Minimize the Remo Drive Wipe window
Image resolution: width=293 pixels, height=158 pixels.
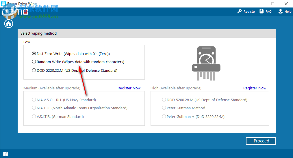[260, 4]
